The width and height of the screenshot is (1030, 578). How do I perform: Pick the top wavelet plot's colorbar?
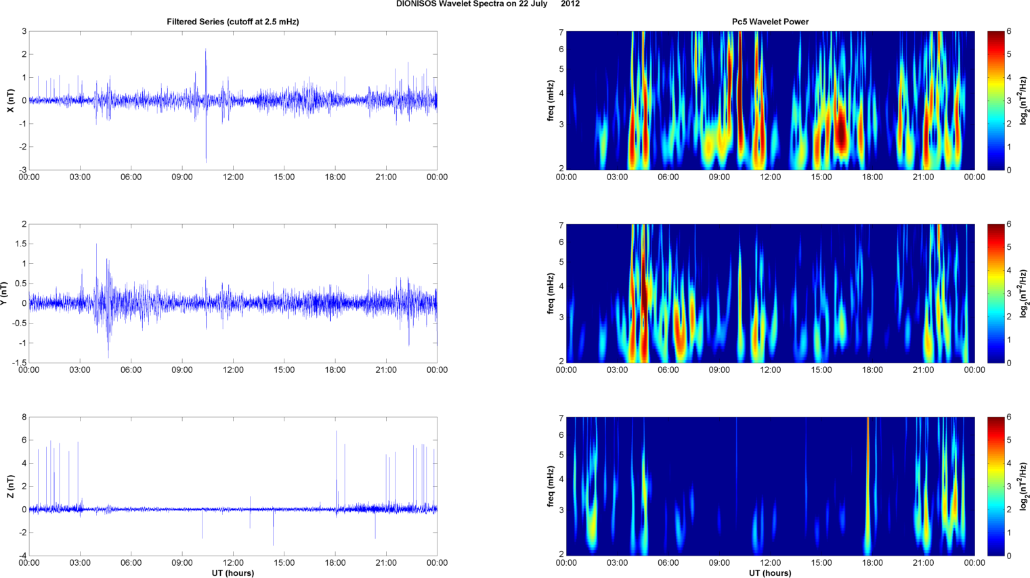click(x=996, y=100)
